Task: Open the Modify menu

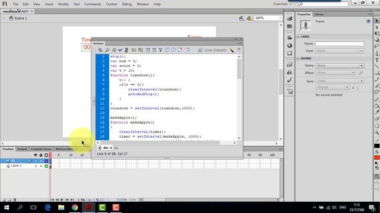Action: pos(64,4)
